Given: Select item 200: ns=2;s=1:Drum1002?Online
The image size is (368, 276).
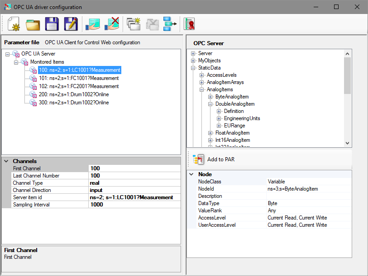Looking at the screenshot, I should pos(74,94).
